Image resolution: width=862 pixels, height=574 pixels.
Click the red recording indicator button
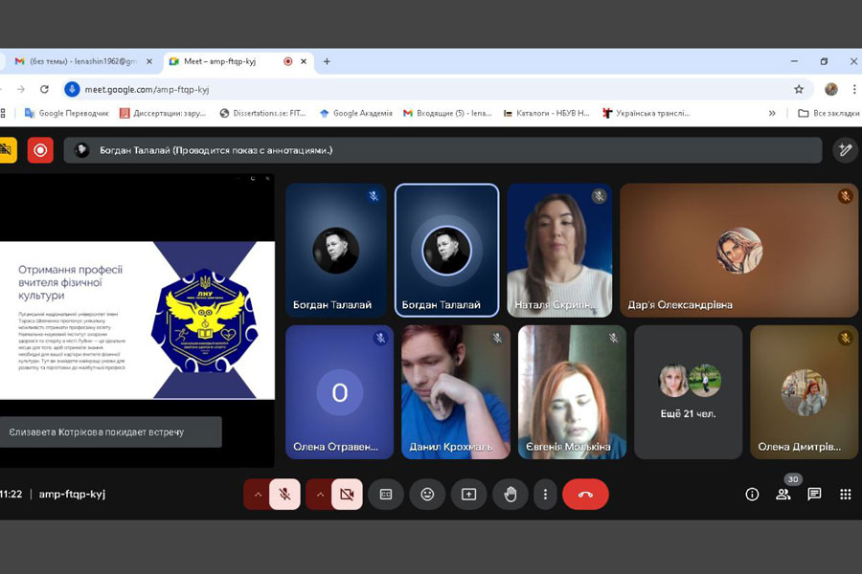(x=40, y=149)
